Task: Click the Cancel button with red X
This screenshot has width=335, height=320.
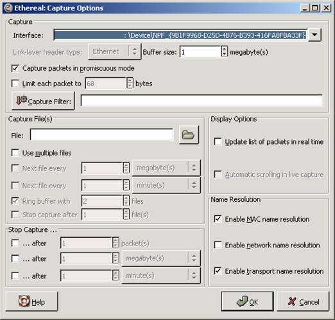Action: [303, 301]
